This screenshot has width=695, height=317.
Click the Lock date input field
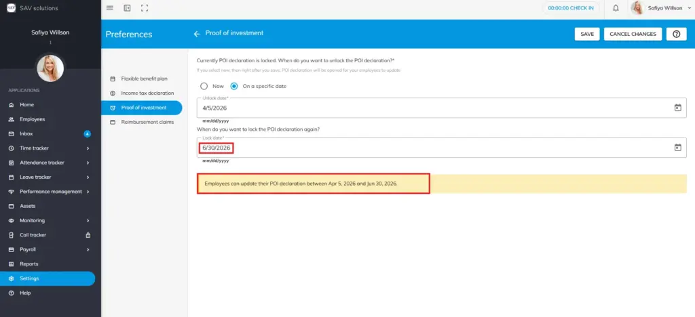coord(441,148)
